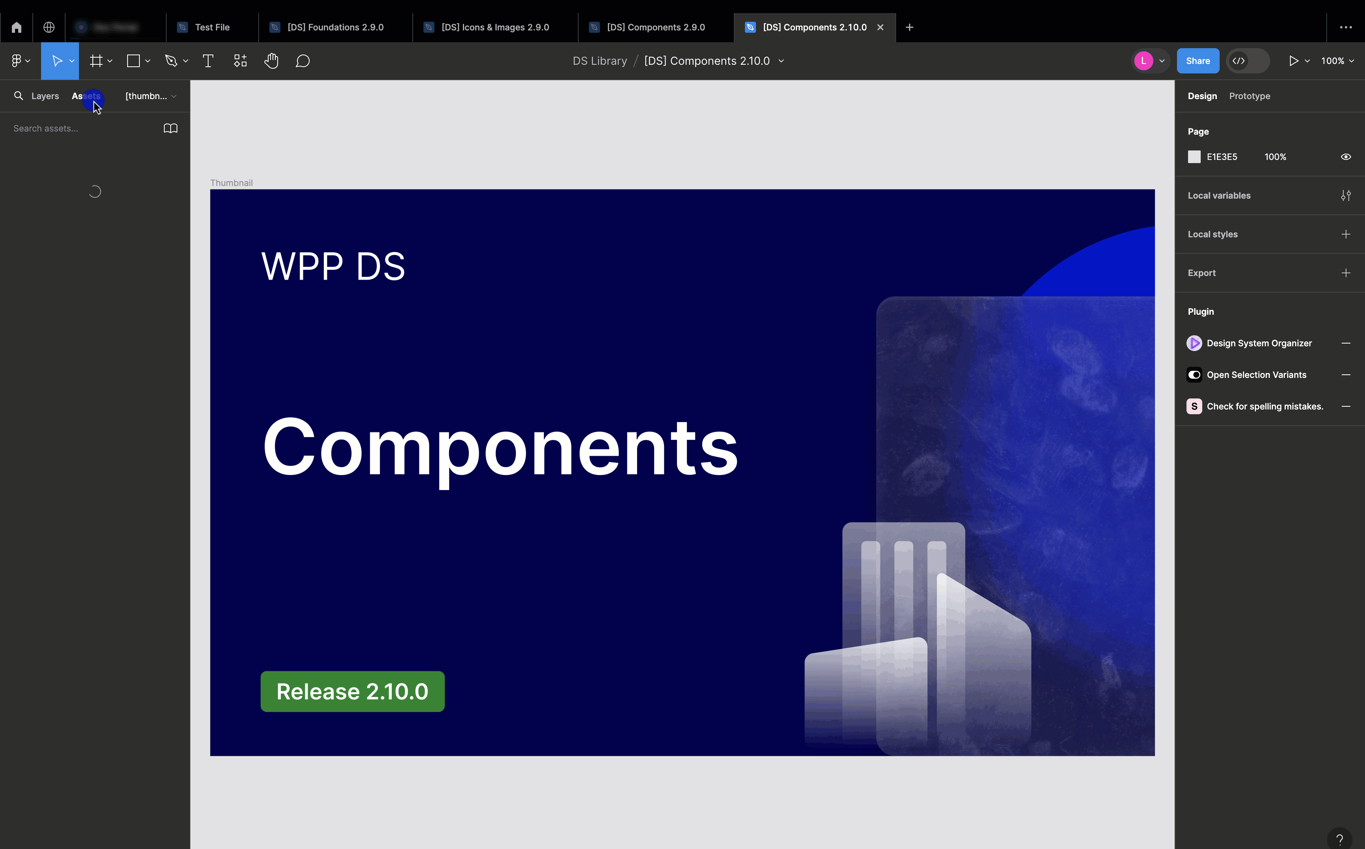Open the Comment tool
Image resolution: width=1365 pixels, height=849 pixels.
click(x=303, y=61)
